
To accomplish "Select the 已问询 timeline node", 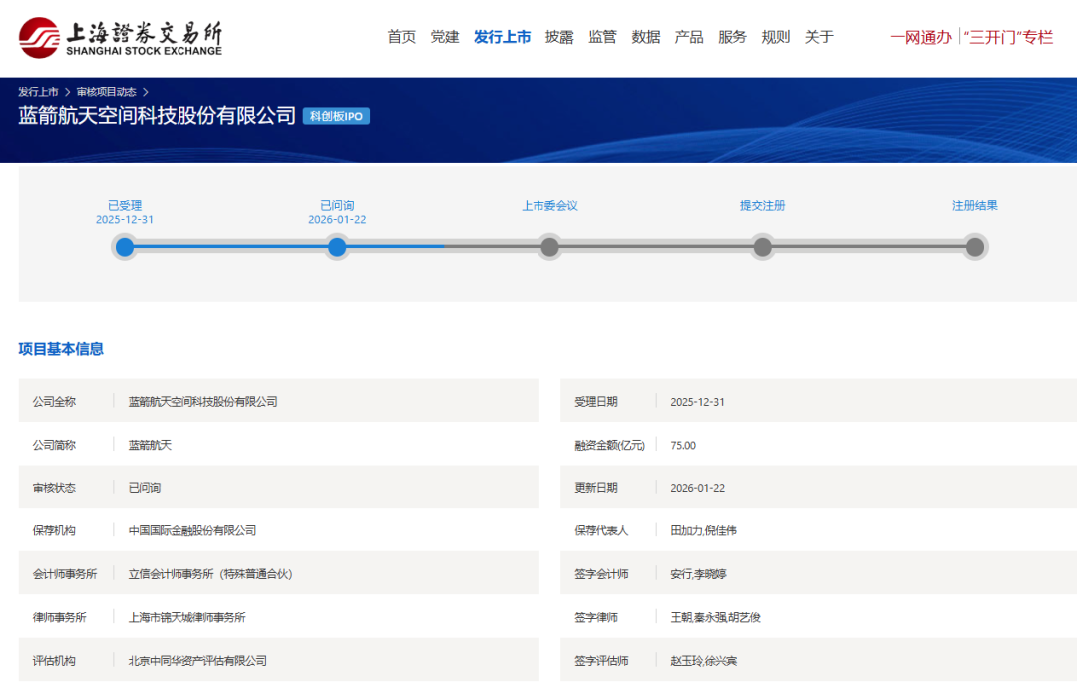I will click(337, 246).
